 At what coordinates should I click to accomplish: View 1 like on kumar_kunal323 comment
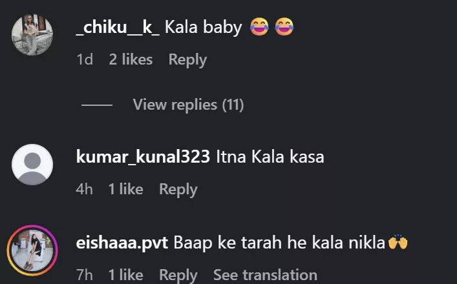(125, 189)
